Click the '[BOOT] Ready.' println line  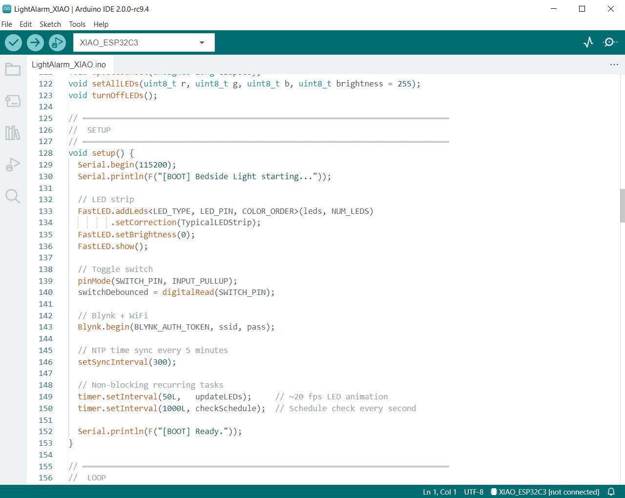point(160,432)
